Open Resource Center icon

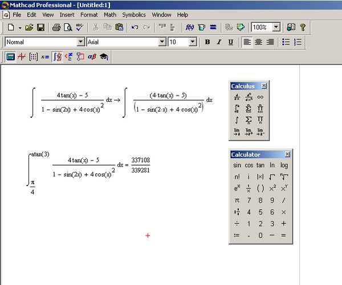[291, 27]
